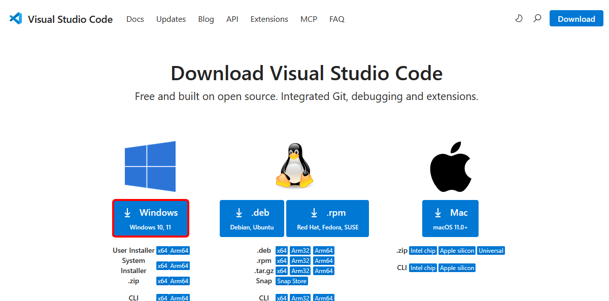
Task: Click the Linux Tux penguin image
Action: [294, 165]
